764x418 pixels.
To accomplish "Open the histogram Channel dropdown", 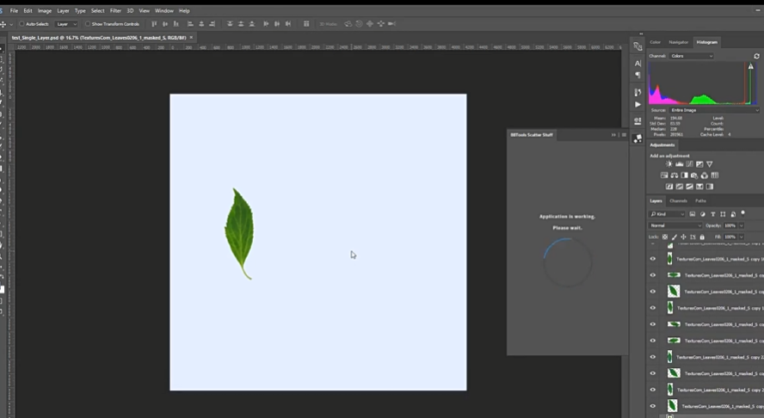I will point(692,56).
